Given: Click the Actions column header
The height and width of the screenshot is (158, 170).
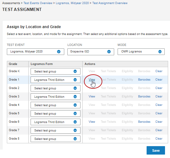Looking at the screenshot, I should coord(90,64).
